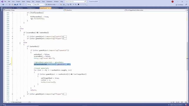
Task: Click Add to Source Control
Action: point(176,105)
